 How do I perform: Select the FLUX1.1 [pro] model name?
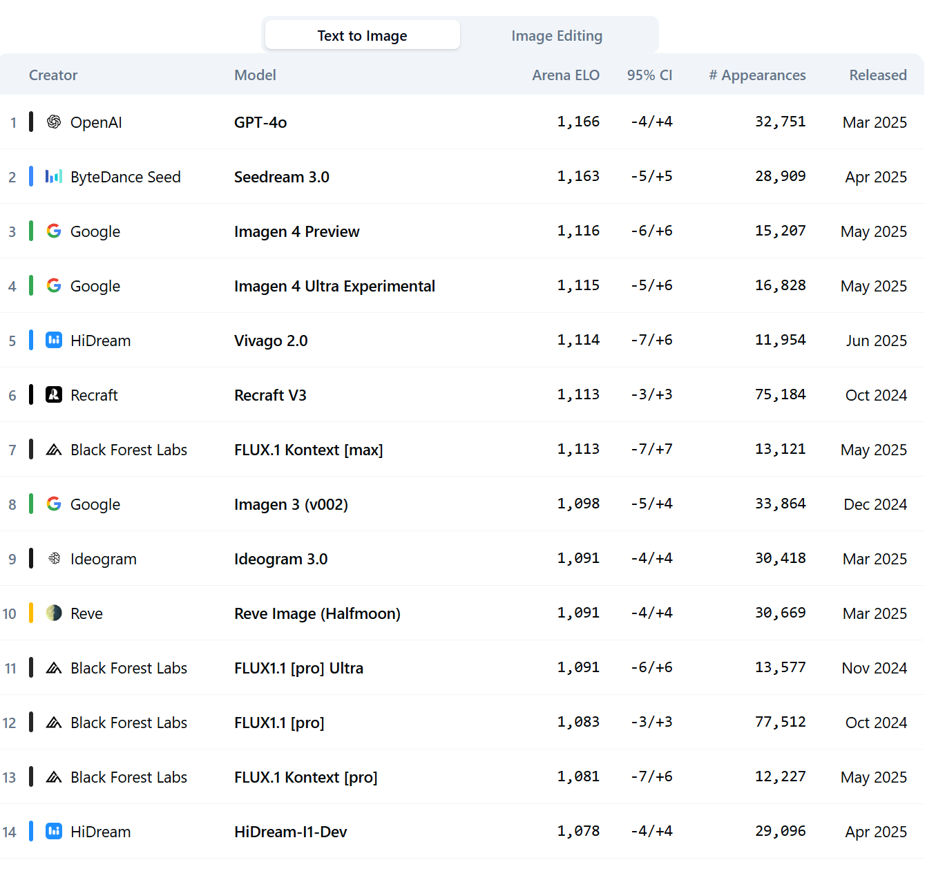pos(279,723)
